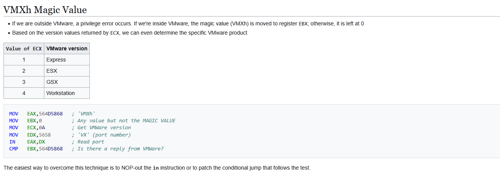
Task: Select the 'Workstation' table cell
Action: coord(61,93)
